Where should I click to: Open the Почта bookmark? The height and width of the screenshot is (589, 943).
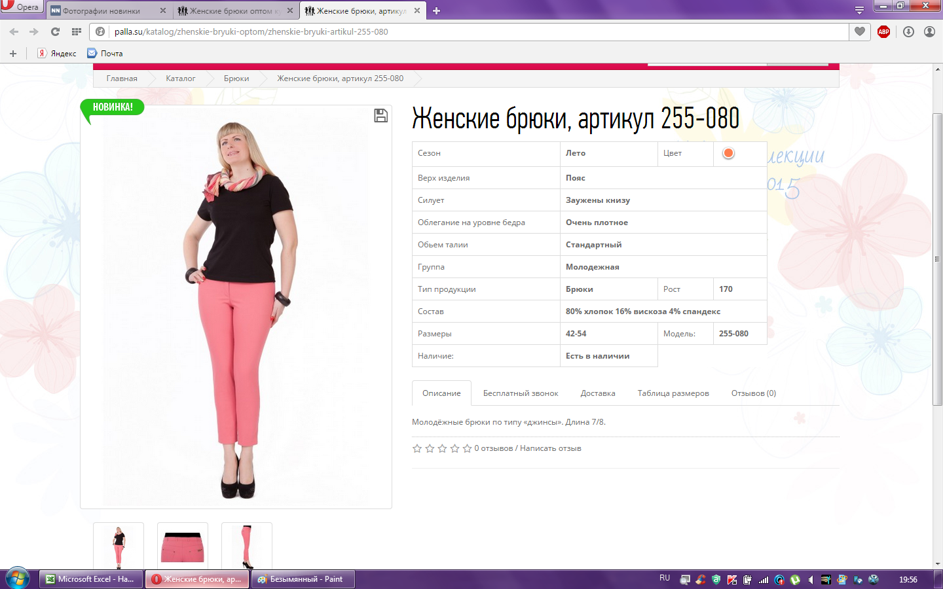tap(105, 54)
